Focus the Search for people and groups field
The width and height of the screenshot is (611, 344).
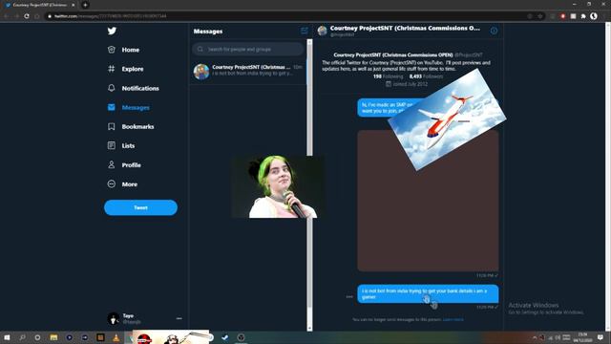coord(248,49)
